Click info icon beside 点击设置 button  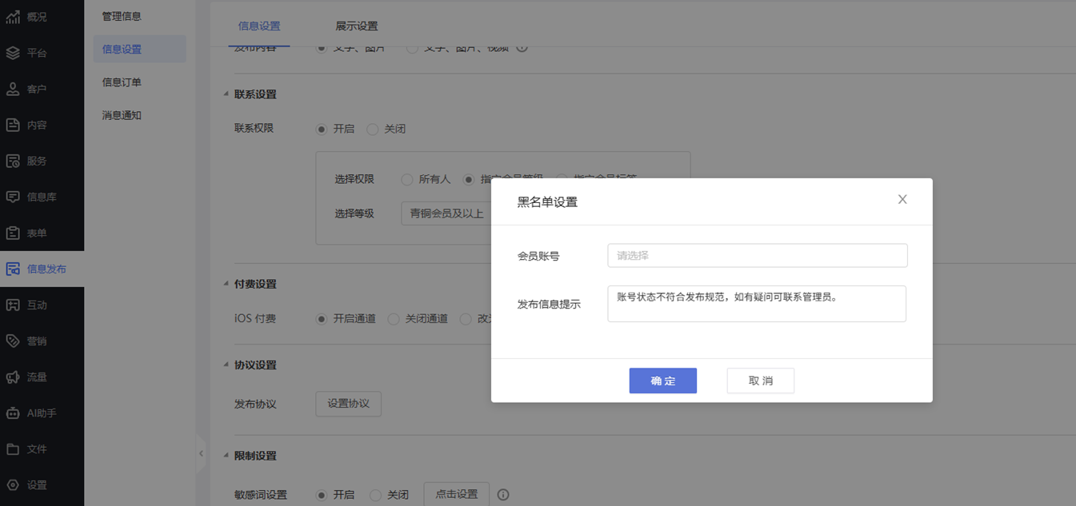pos(503,495)
